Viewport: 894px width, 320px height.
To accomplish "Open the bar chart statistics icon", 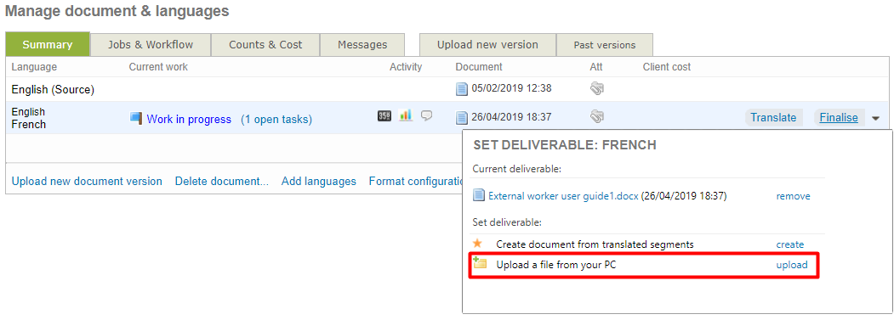I will click(x=406, y=115).
